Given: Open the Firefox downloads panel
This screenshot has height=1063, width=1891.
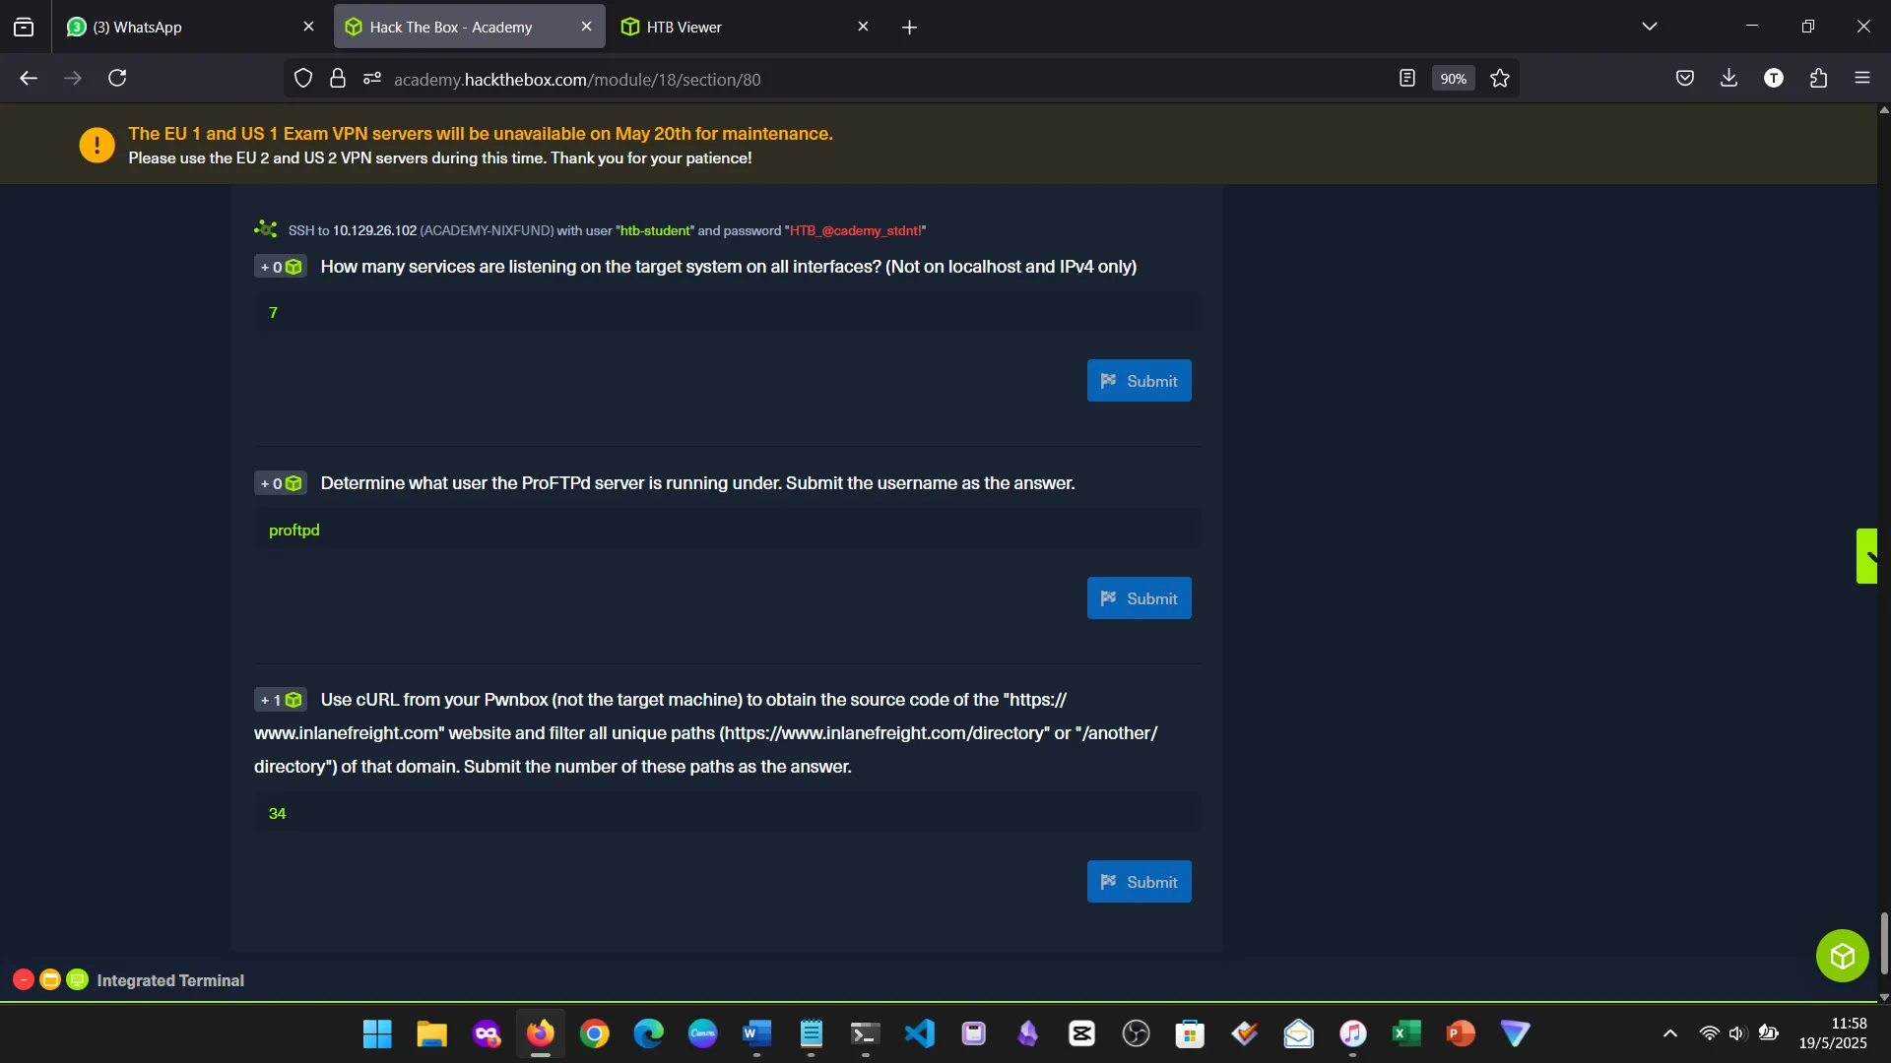Looking at the screenshot, I should (1728, 79).
